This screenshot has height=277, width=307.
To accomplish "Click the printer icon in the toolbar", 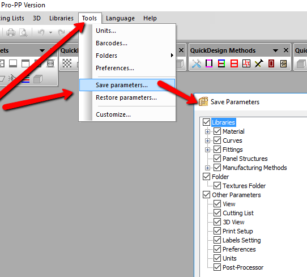I will coord(11,32).
